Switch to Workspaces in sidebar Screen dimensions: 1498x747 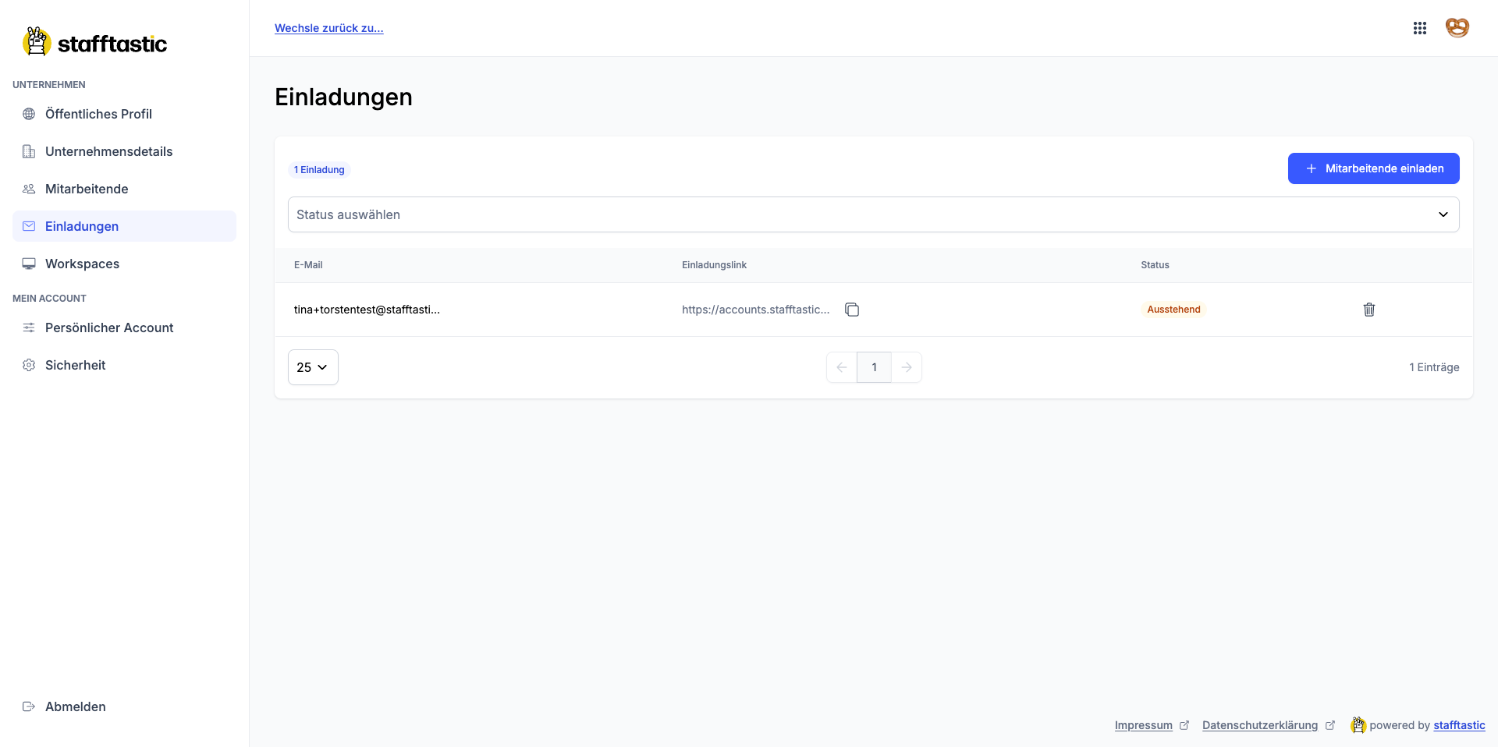pyautogui.click(x=82, y=264)
